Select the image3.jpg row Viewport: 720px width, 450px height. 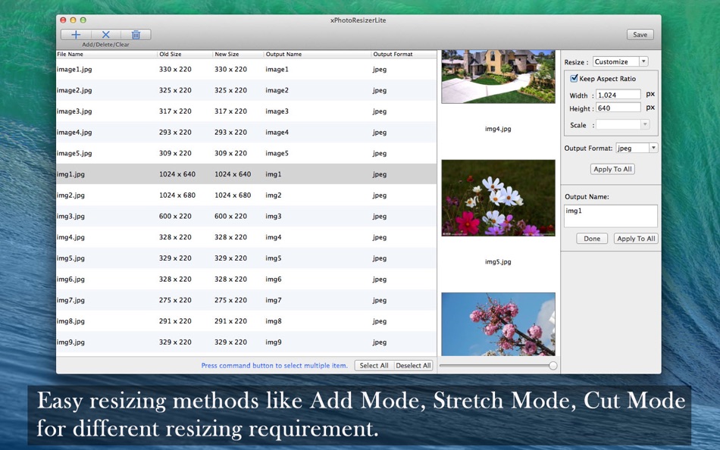pos(246,111)
